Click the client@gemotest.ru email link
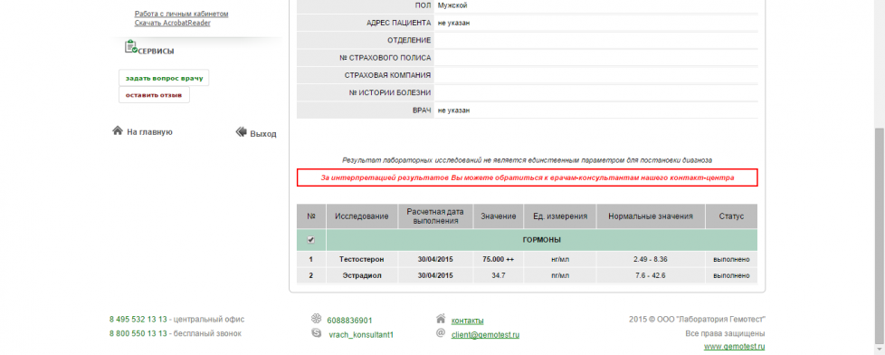The height and width of the screenshot is (355, 885). 485,335
